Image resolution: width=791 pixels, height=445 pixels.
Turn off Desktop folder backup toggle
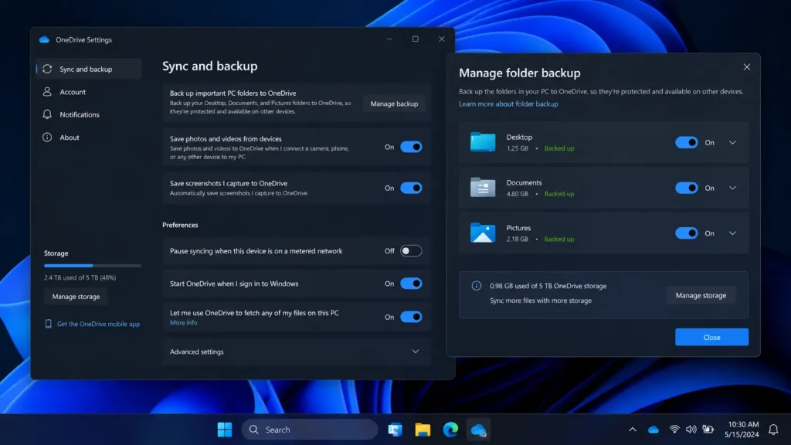tap(686, 142)
